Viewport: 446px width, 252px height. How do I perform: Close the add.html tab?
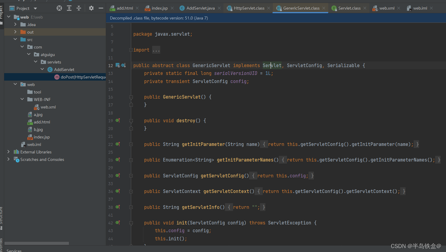pos(137,8)
